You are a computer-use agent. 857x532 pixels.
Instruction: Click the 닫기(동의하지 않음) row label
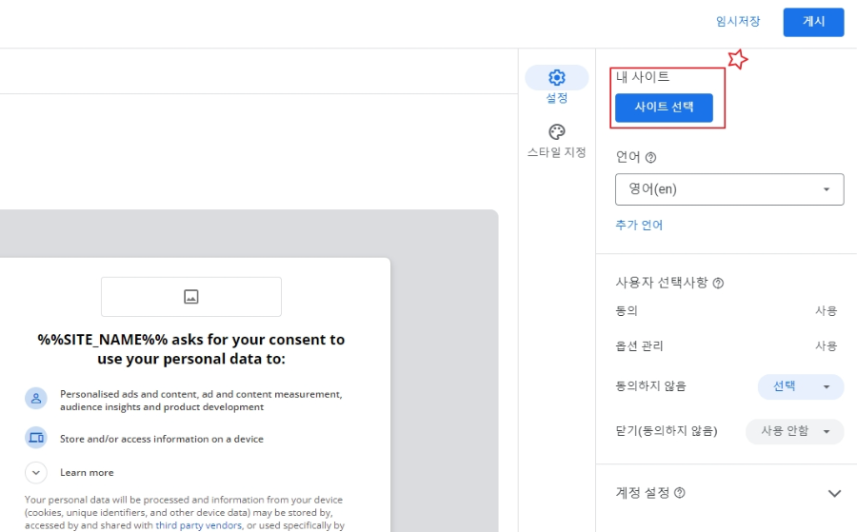tap(667, 431)
